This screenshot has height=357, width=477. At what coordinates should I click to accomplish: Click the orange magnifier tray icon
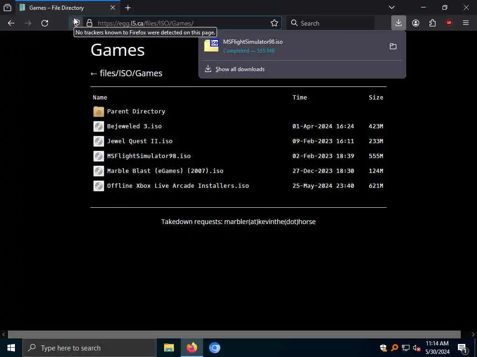pyautogui.click(x=395, y=348)
